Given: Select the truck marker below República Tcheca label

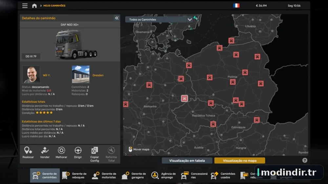Looking at the screenshot, I should pos(213,124).
